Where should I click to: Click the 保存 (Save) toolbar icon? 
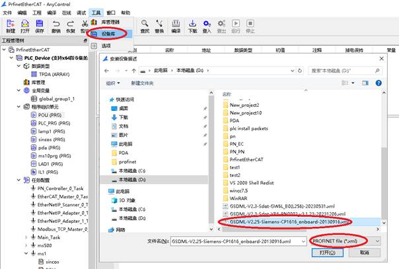(40, 26)
